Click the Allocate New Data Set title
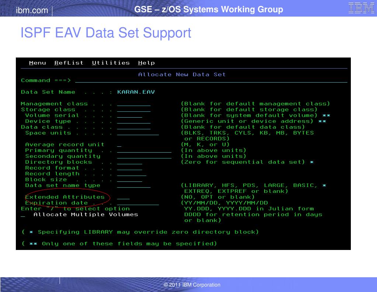 coord(182,74)
